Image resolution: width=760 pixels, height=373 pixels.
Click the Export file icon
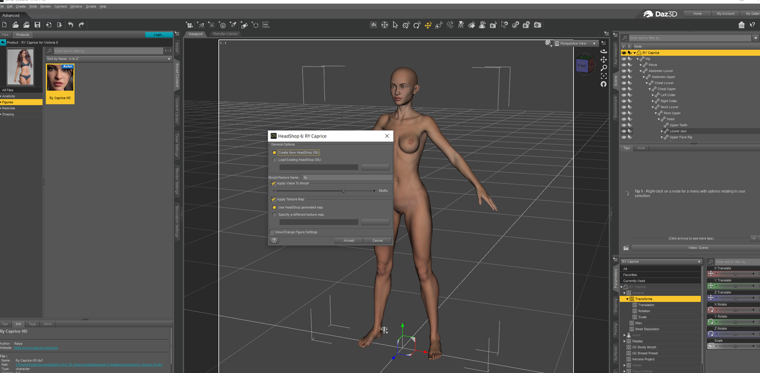tap(59, 25)
